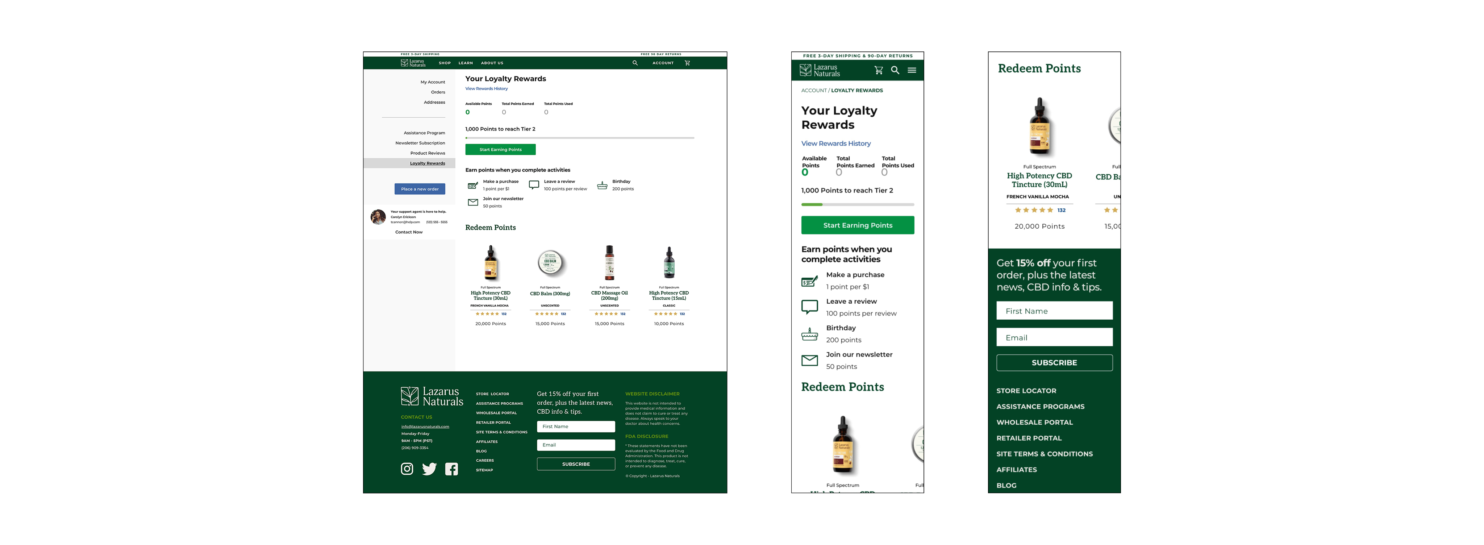Tap the mobile Leave a review icon
This screenshot has height=545, width=1484.
(809, 307)
